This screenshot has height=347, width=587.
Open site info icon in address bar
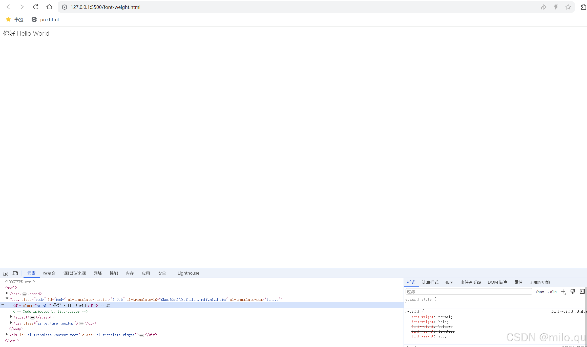pos(65,7)
